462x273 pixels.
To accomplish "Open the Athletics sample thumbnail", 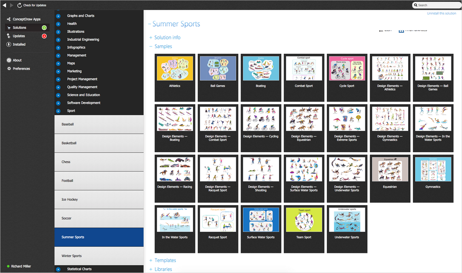I will 175,69.
